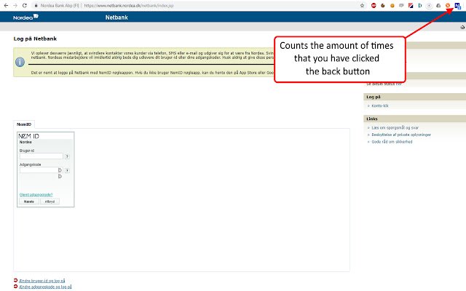
Task: Click help question mark beside Adgangskode field
Action: click(x=67, y=170)
